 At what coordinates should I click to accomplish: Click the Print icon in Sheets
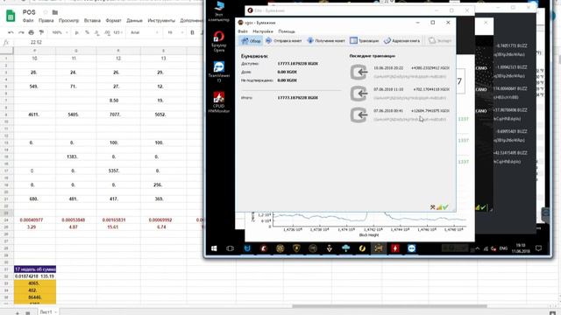[32, 32]
